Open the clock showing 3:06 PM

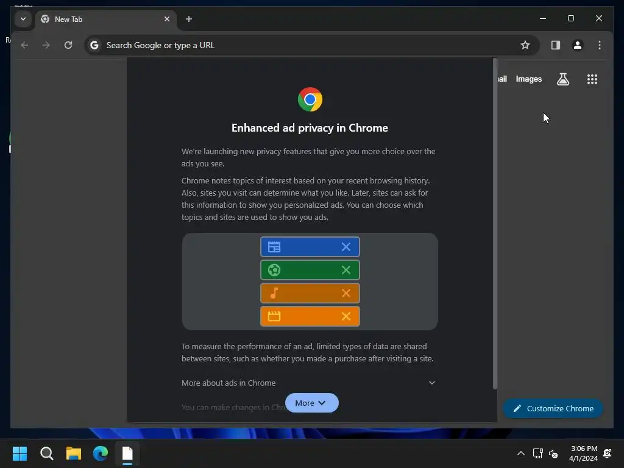[583, 453]
